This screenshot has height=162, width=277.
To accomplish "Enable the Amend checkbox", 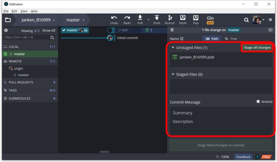I will 258,102.
